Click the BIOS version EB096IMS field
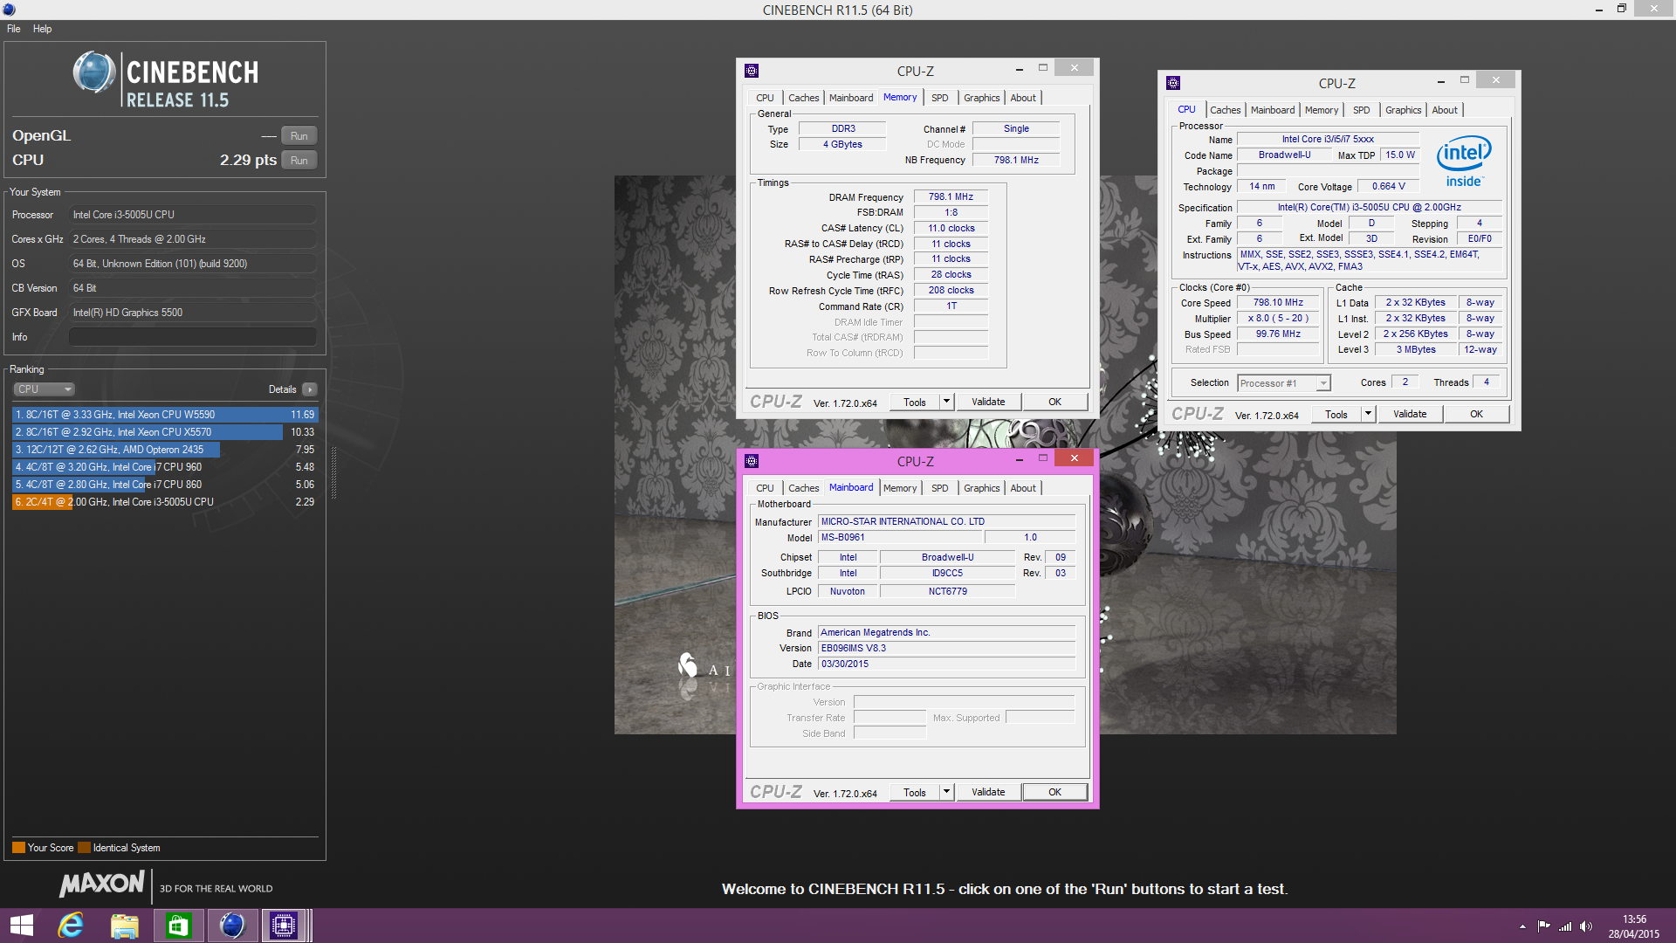1676x943 pixels. pyautogui.click(x=946, y=649)
